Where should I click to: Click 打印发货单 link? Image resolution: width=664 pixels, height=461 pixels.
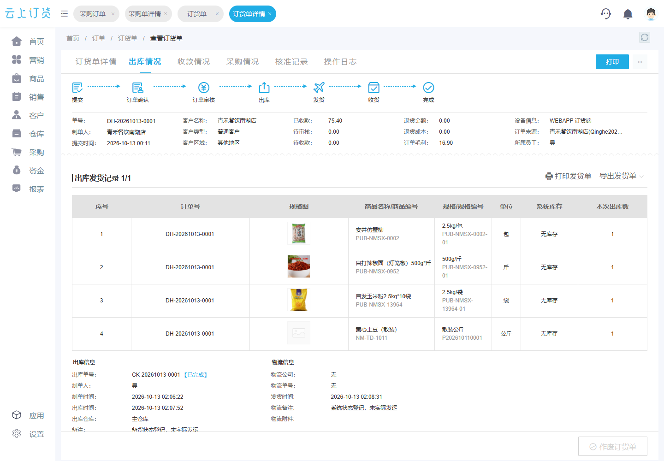point(568,176)
